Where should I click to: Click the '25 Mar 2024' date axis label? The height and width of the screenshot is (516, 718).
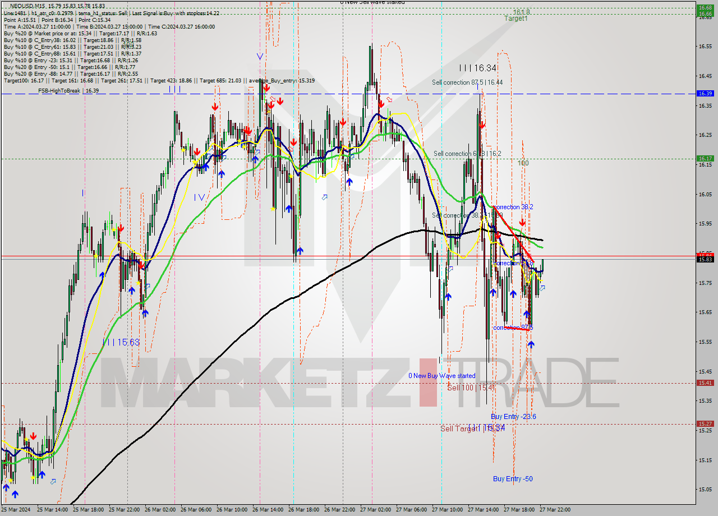17,510
